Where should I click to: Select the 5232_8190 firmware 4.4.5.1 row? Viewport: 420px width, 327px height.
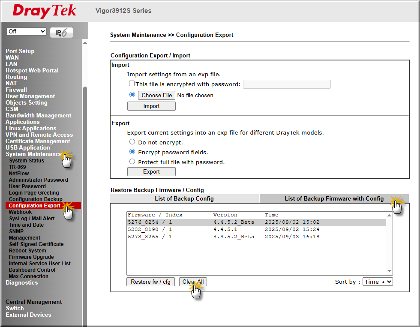click(x=223, y=229)
